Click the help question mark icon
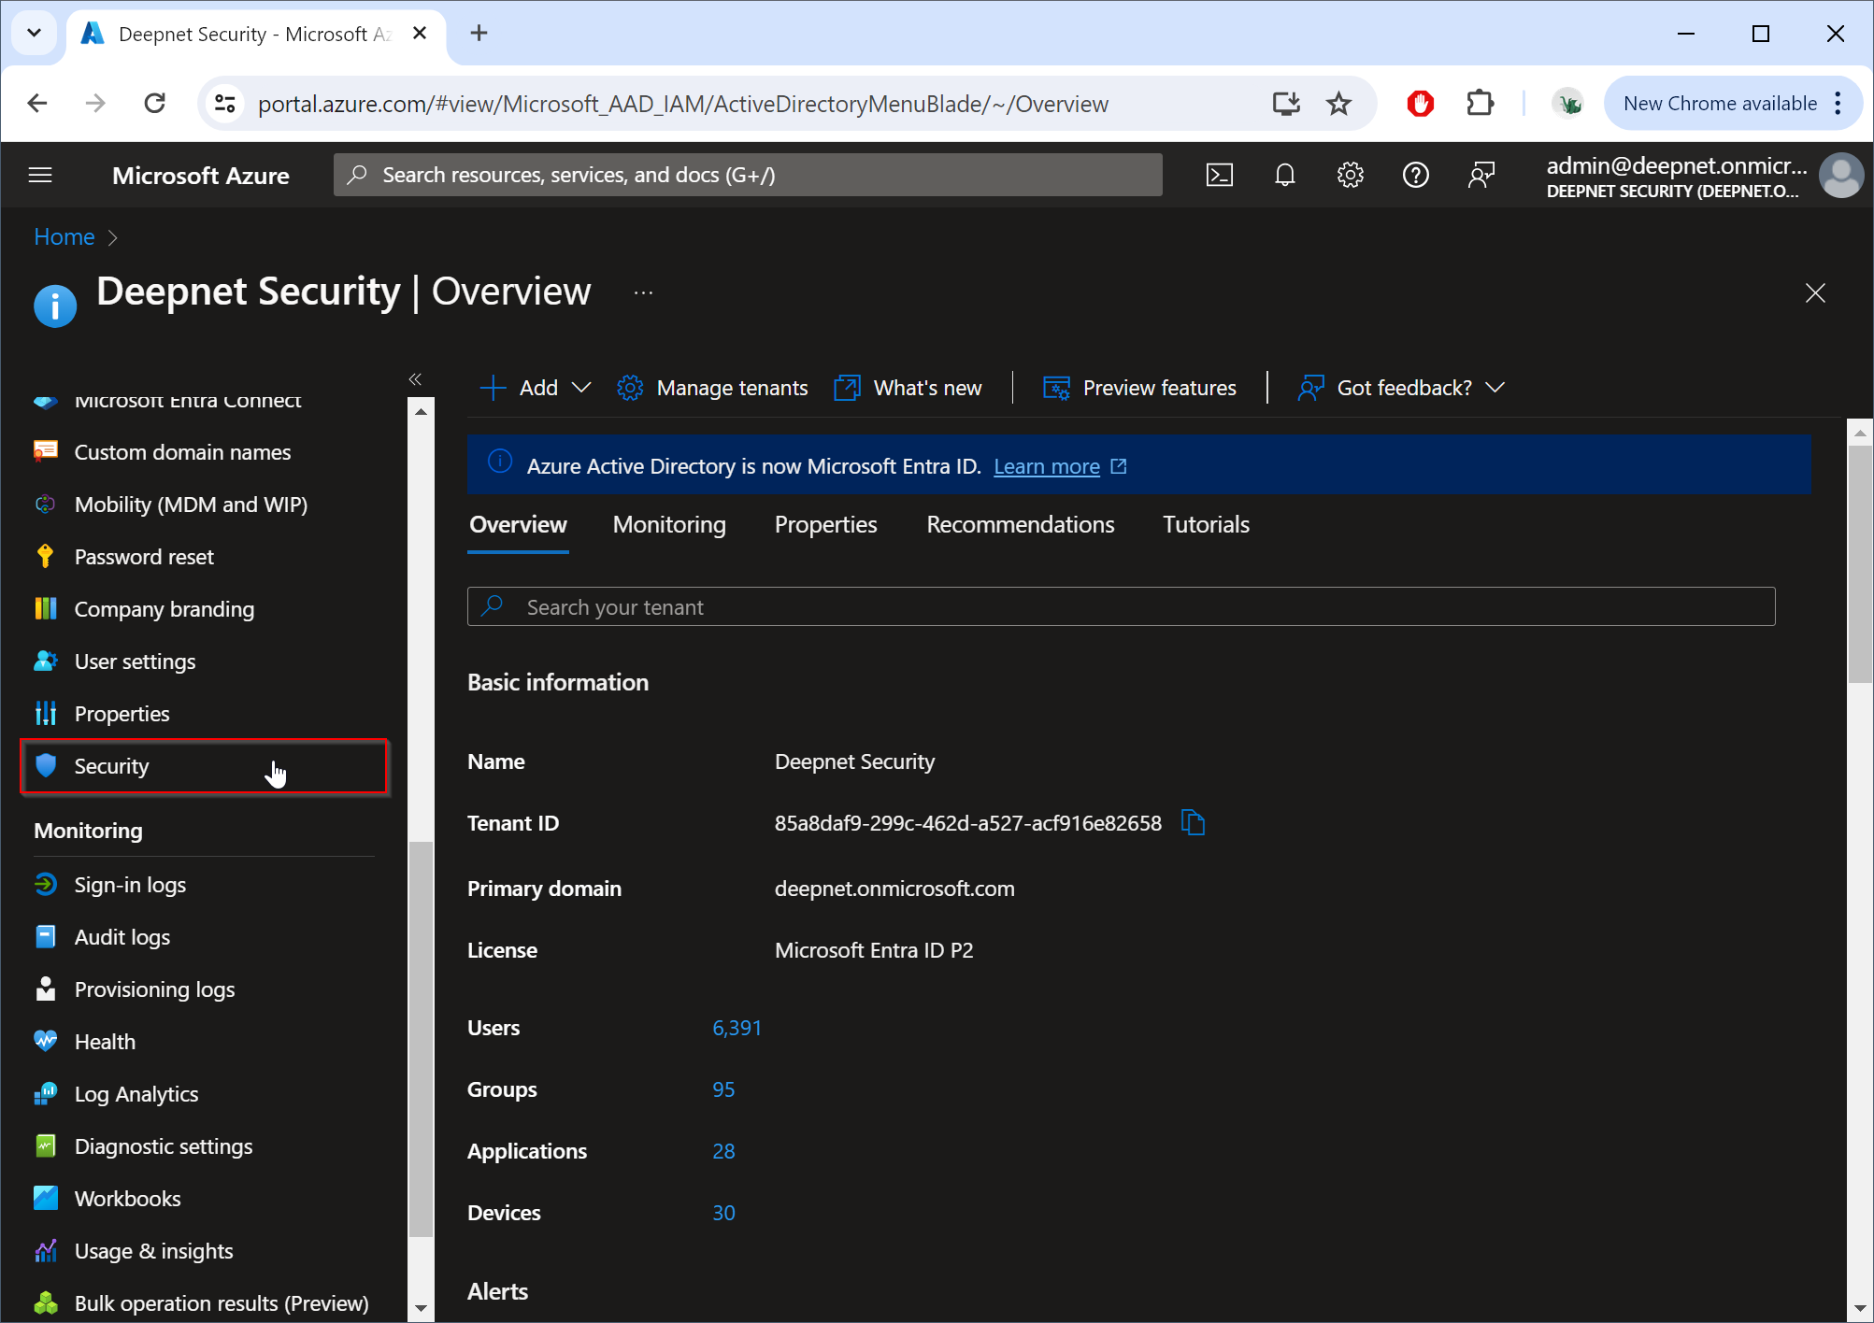 1415,175
